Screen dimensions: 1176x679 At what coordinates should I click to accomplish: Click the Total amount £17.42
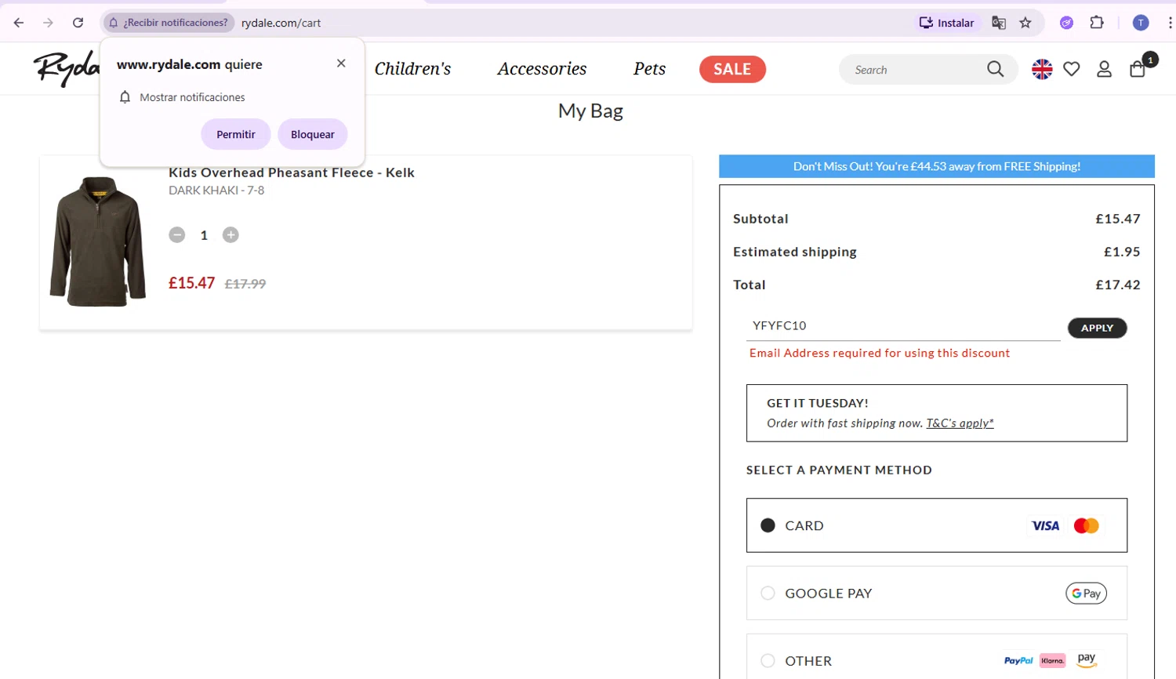1118,285
